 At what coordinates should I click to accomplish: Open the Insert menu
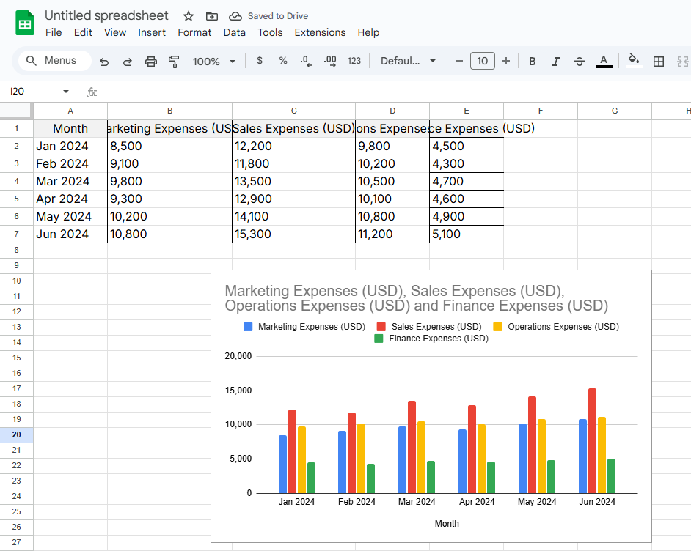click(152, 32)
